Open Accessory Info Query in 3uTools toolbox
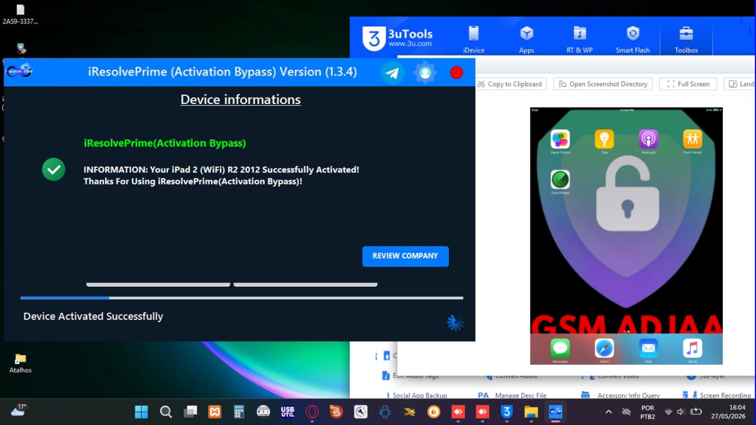 point(621,395)
